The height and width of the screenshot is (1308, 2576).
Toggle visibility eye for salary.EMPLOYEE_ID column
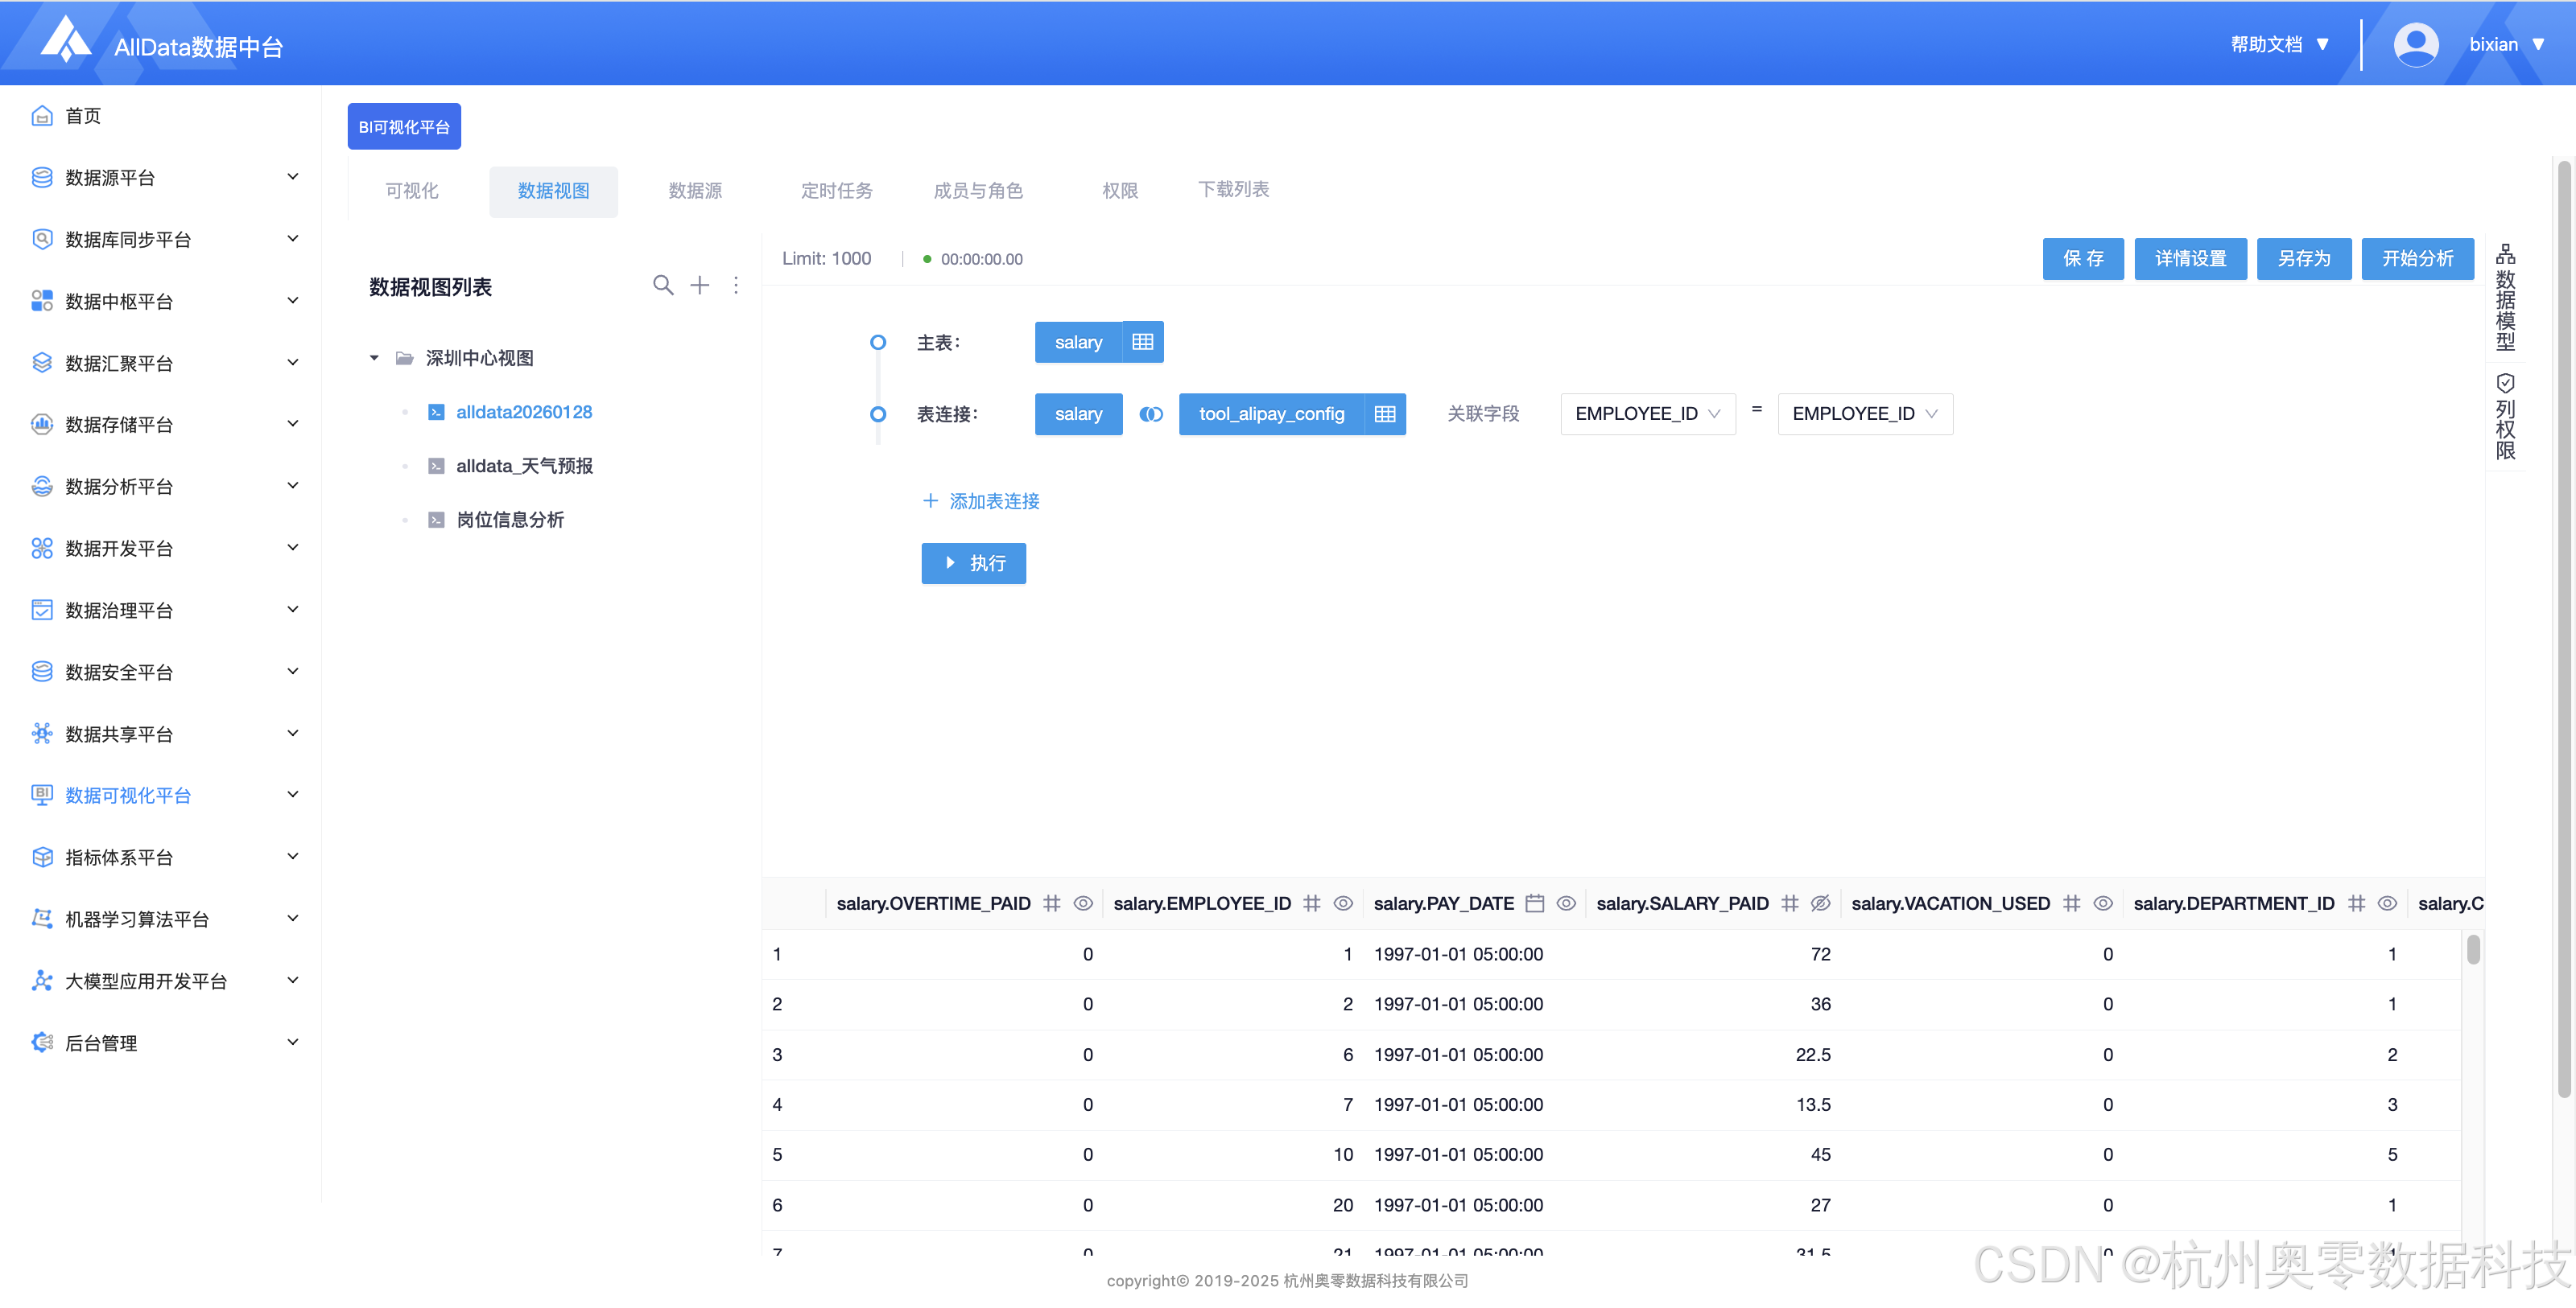pos(1343,903)
